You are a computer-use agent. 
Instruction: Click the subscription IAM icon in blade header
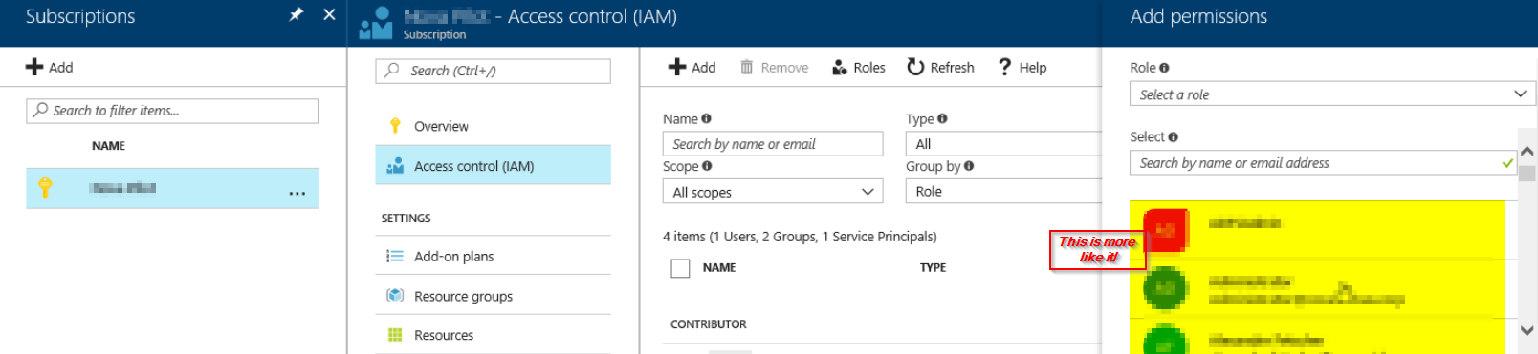tap(376, 23)
